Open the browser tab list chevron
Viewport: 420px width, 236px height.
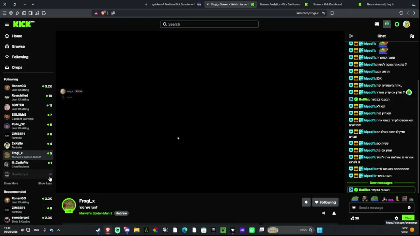coord(33,4)
